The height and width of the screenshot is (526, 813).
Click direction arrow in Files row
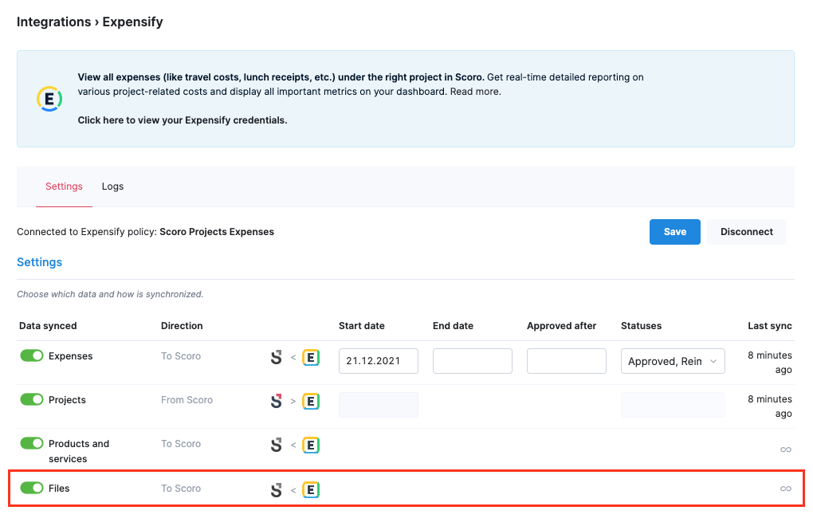(293, 489)
